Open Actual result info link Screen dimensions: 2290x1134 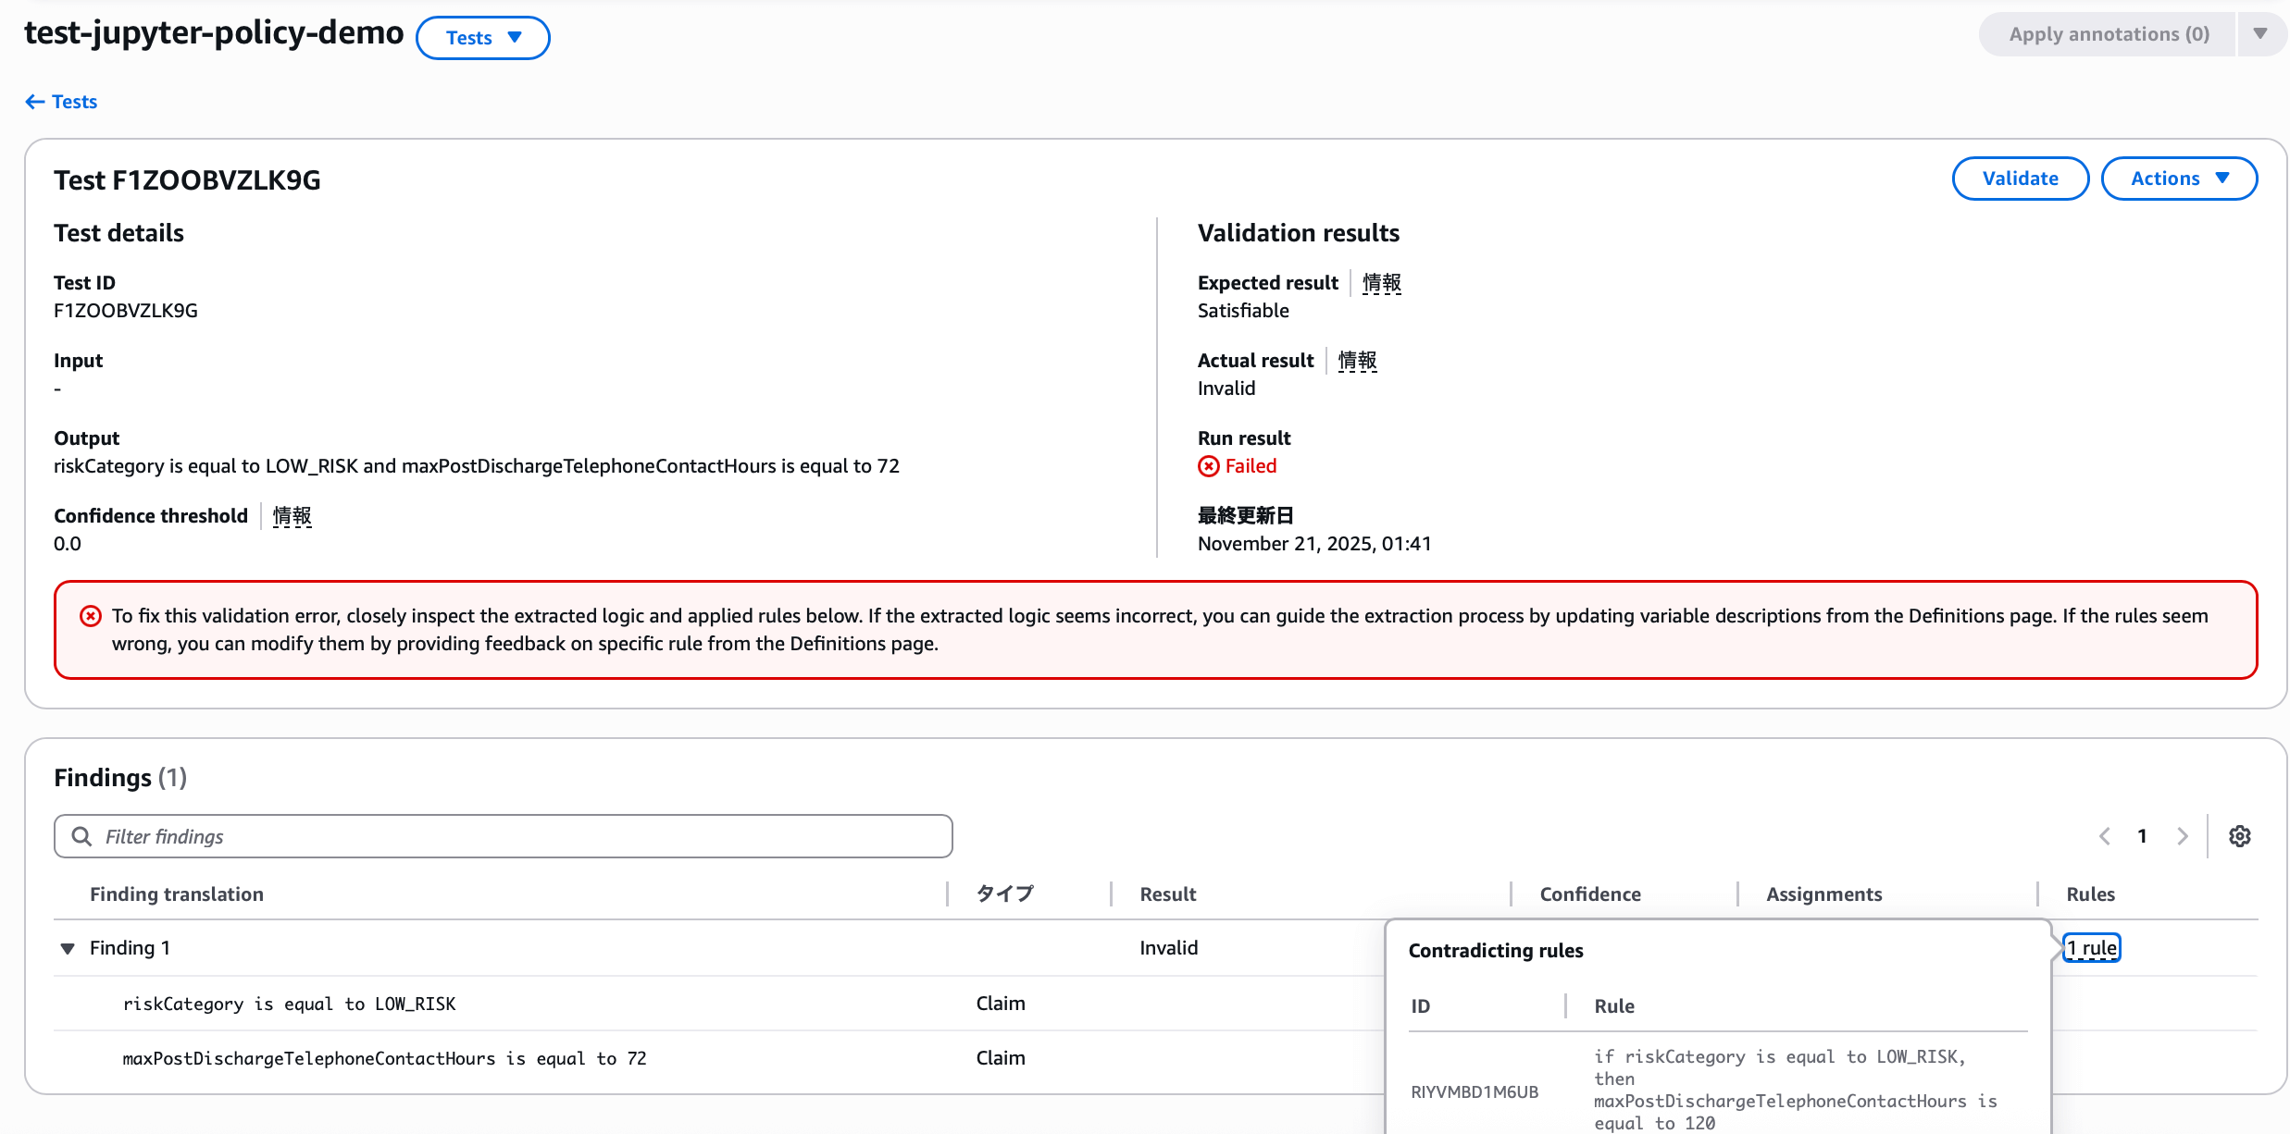[1357, 361]
